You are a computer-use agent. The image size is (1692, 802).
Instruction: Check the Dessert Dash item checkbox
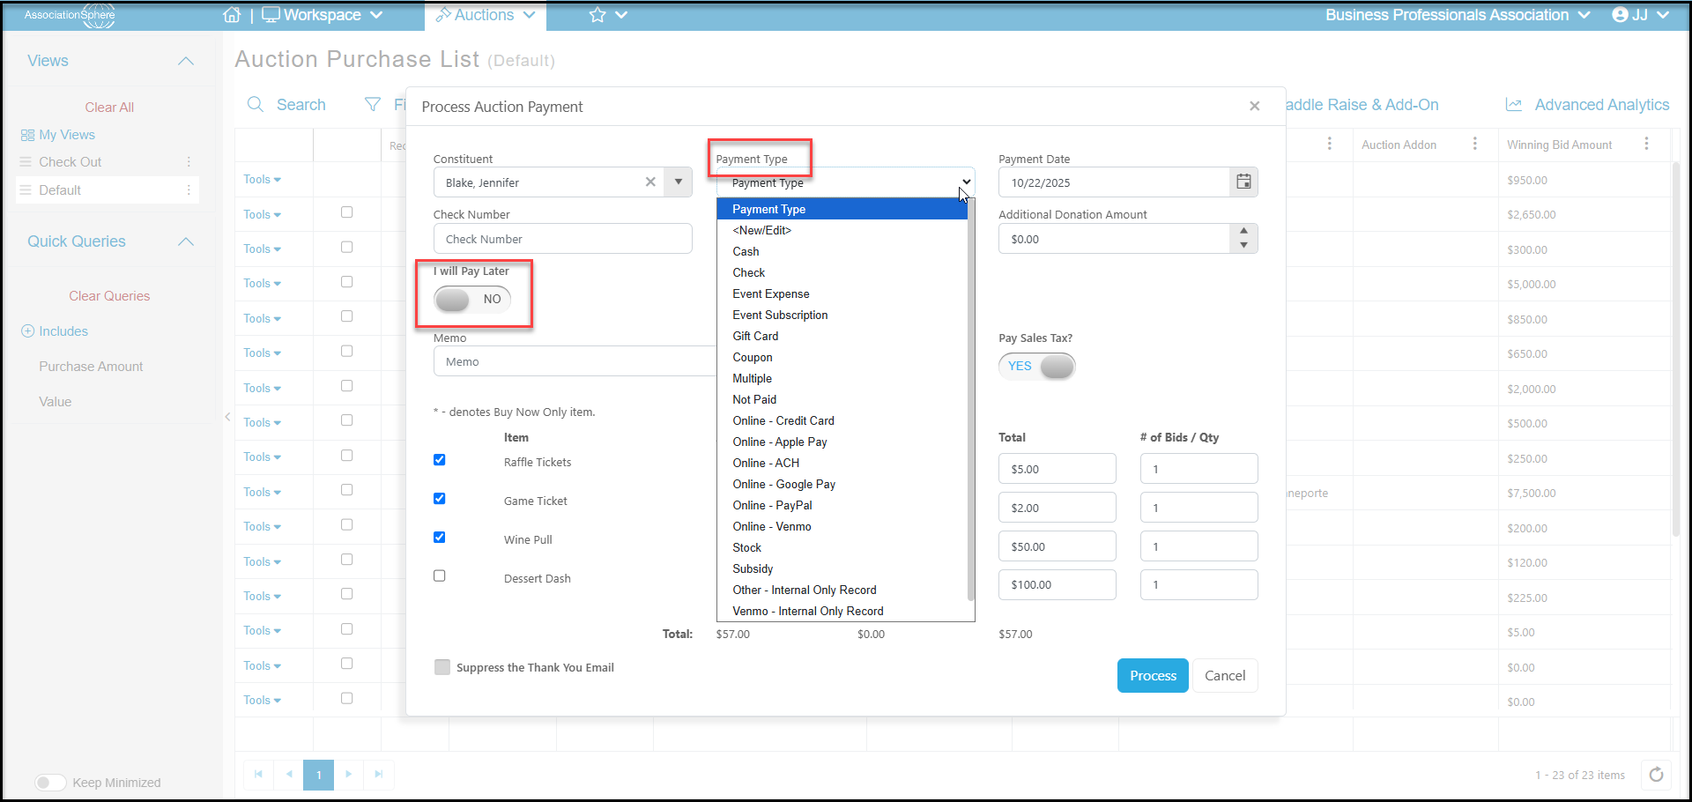pyautogui.click(x=440, y=576)
